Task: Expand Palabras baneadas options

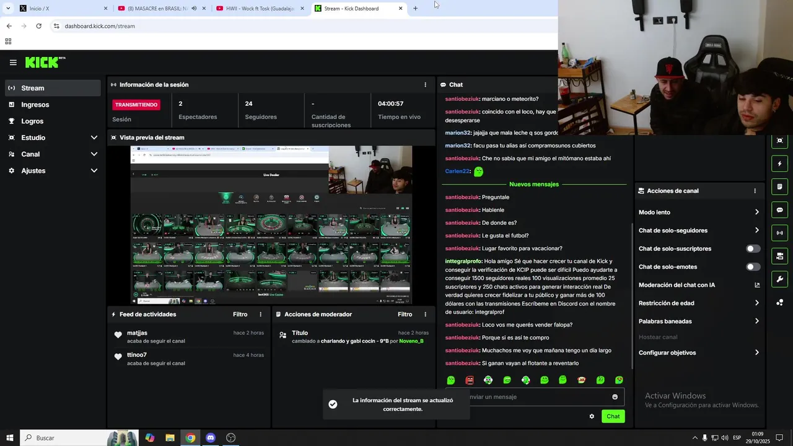Action: click(x=699, y=321)
